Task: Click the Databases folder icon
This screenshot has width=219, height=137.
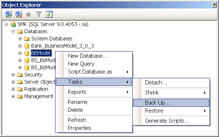Action: (20, 31)
